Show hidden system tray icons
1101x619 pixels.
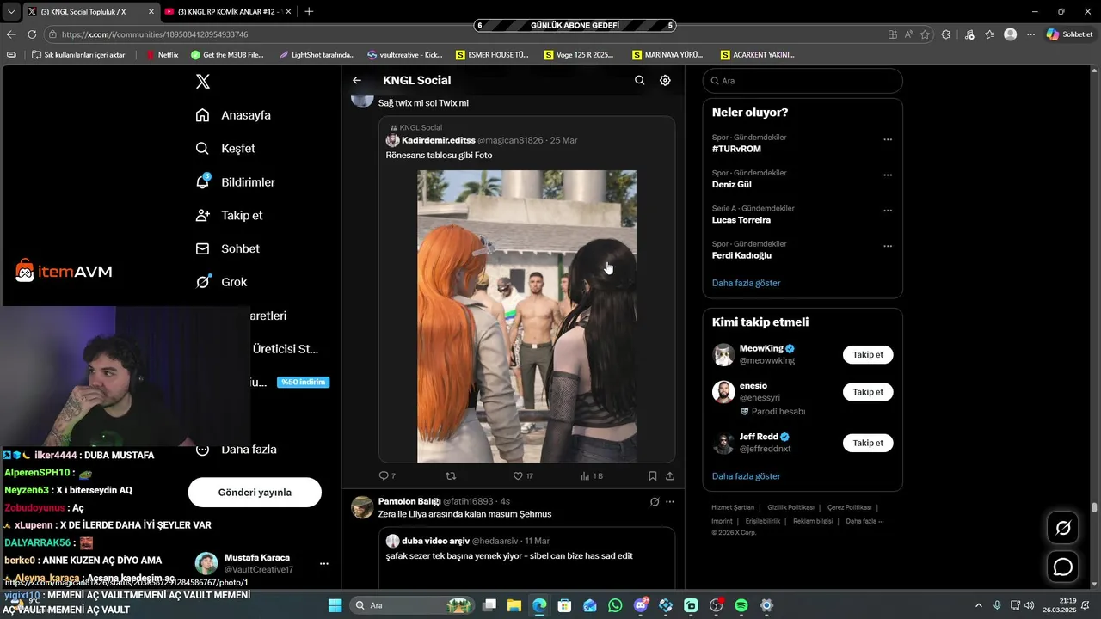pyautogui.click(x=980, y=605)
